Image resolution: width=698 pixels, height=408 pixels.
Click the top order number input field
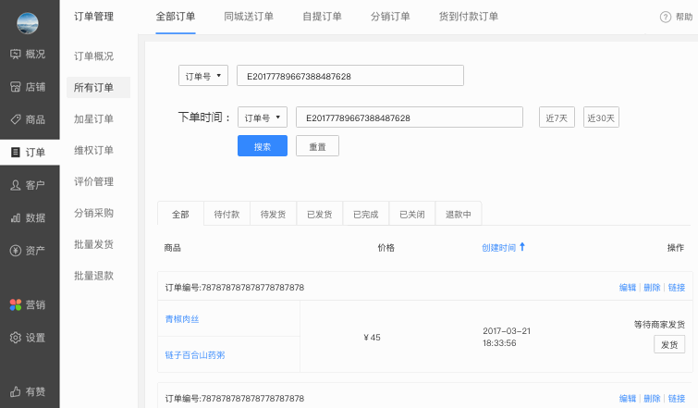(349, 75)
